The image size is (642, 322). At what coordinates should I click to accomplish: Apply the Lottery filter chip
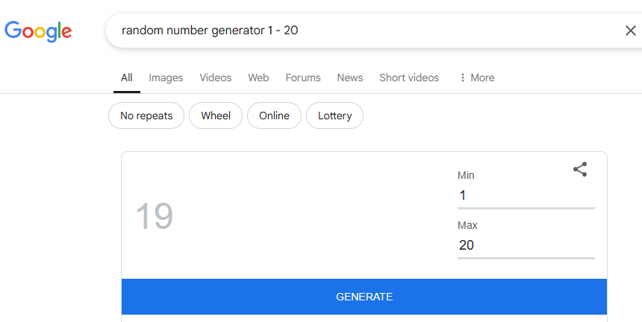tap(334, 116)
